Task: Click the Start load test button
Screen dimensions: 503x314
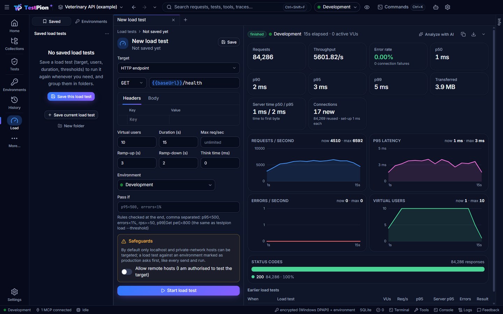Action: (x=178, y=291)
